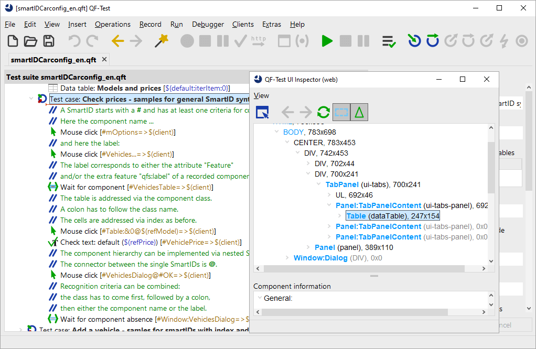Select Mouse click #mOptions step
This screenshot has height=349, width=536.
[118, 132]
